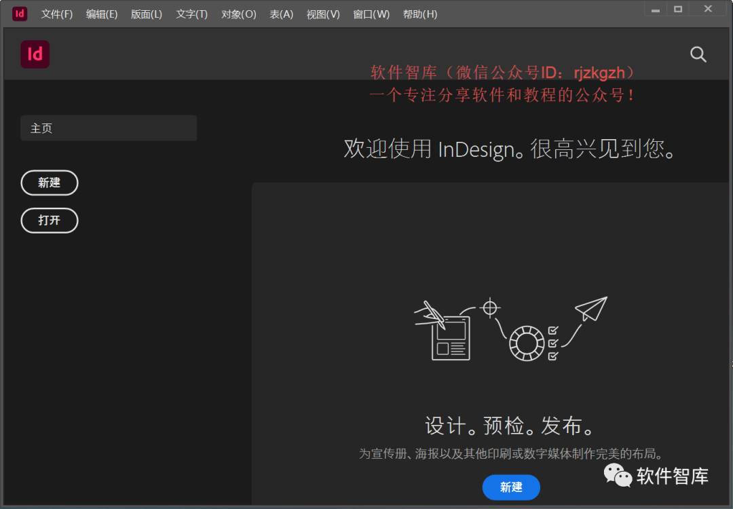This screenshot has height=509, width=733.
Task: Click the 欢迎使用 InDesign welcome heading
Action: click(510, 149)
